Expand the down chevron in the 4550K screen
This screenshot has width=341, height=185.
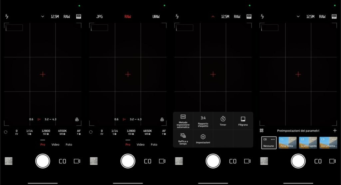coord(43,17)
